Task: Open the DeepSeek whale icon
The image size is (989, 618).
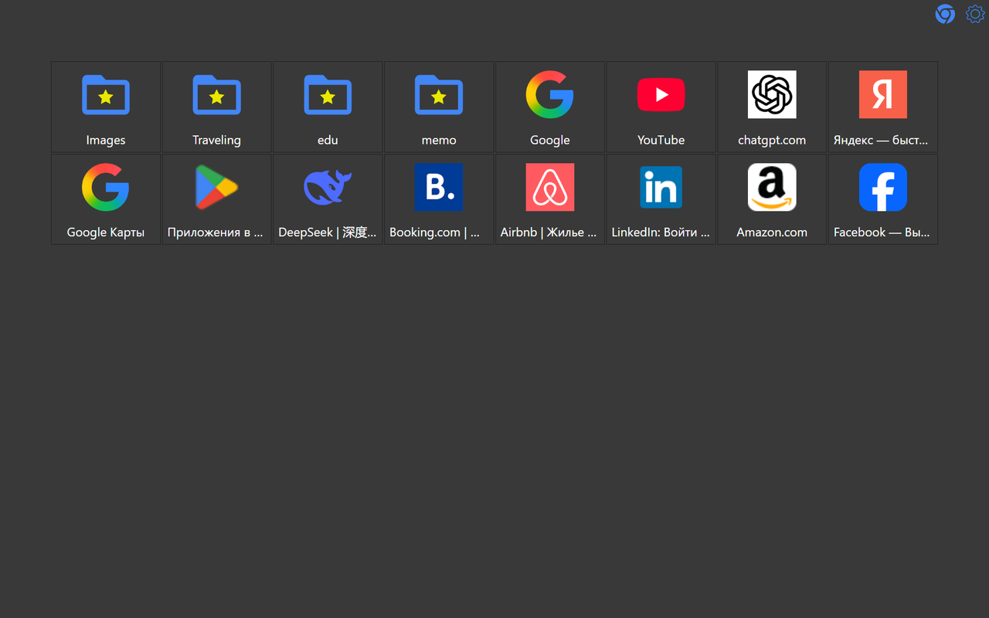Action: point(328,187)
